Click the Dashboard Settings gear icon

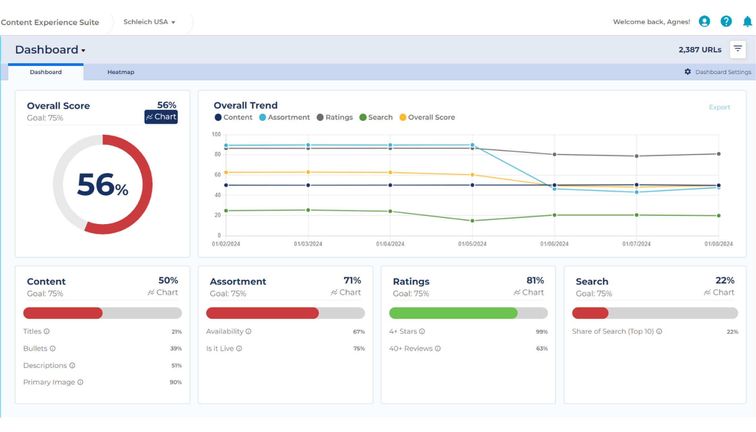coord(688,72)
